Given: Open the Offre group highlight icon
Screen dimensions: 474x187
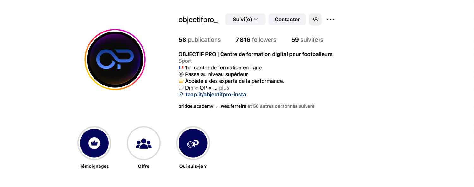Looking at the screenshot, I should [x=143, y=143].
